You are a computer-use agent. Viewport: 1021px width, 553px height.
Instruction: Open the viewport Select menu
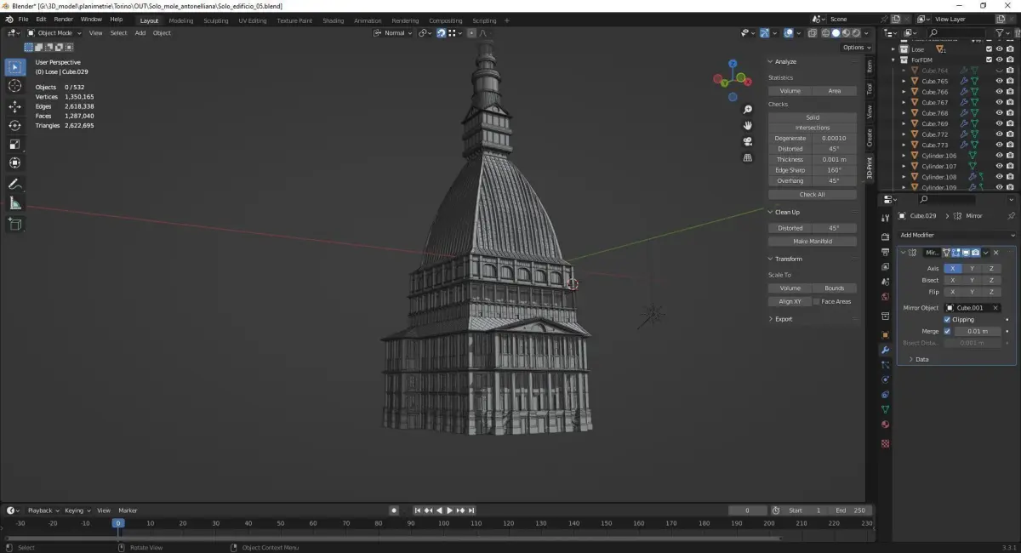pyautogui.click(x=118, y=33)
